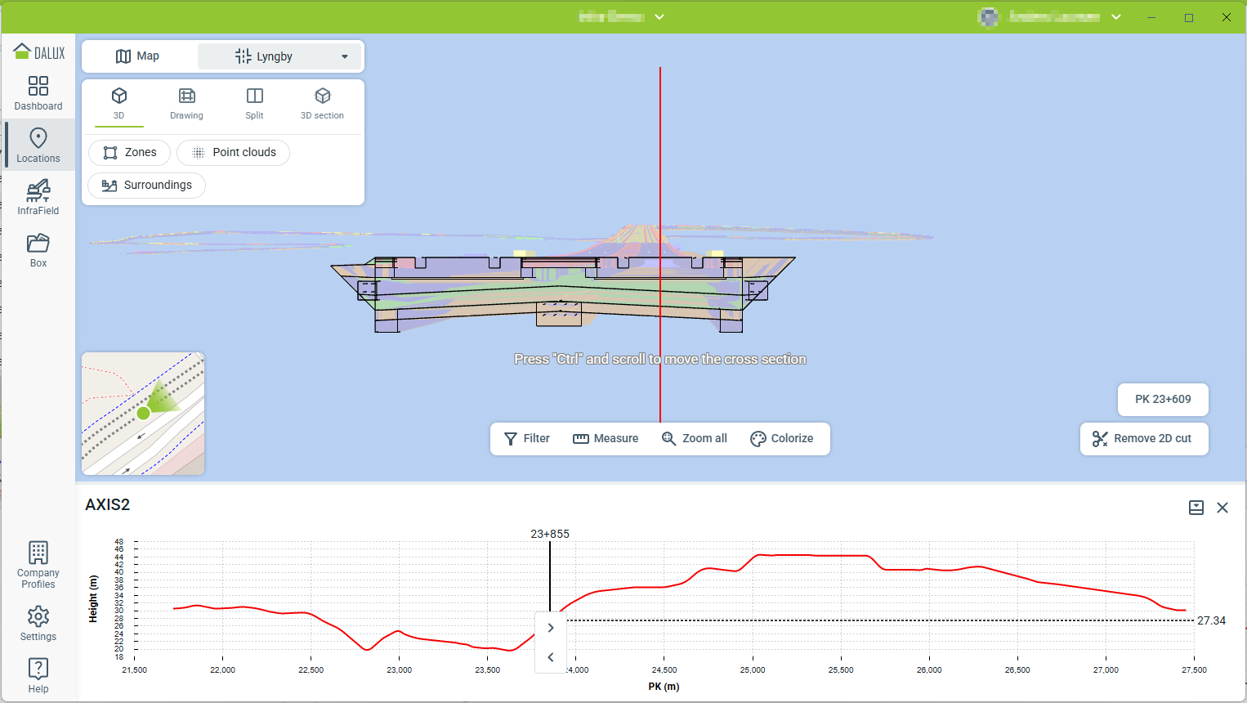The image size is (1247, 703).
Task: Step the profile forward with the right chevron
Action: click(x=551, y=628)
